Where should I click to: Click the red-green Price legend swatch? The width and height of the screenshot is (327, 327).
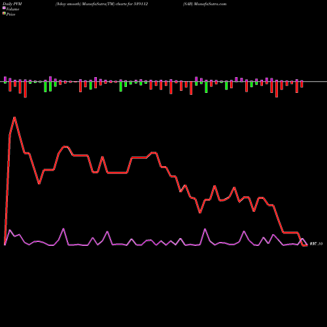pyautogui.click(x=4, y=14)
